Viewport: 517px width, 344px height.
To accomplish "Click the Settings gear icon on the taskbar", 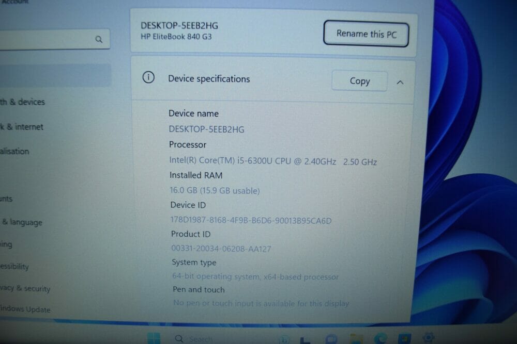I will 428,337.
